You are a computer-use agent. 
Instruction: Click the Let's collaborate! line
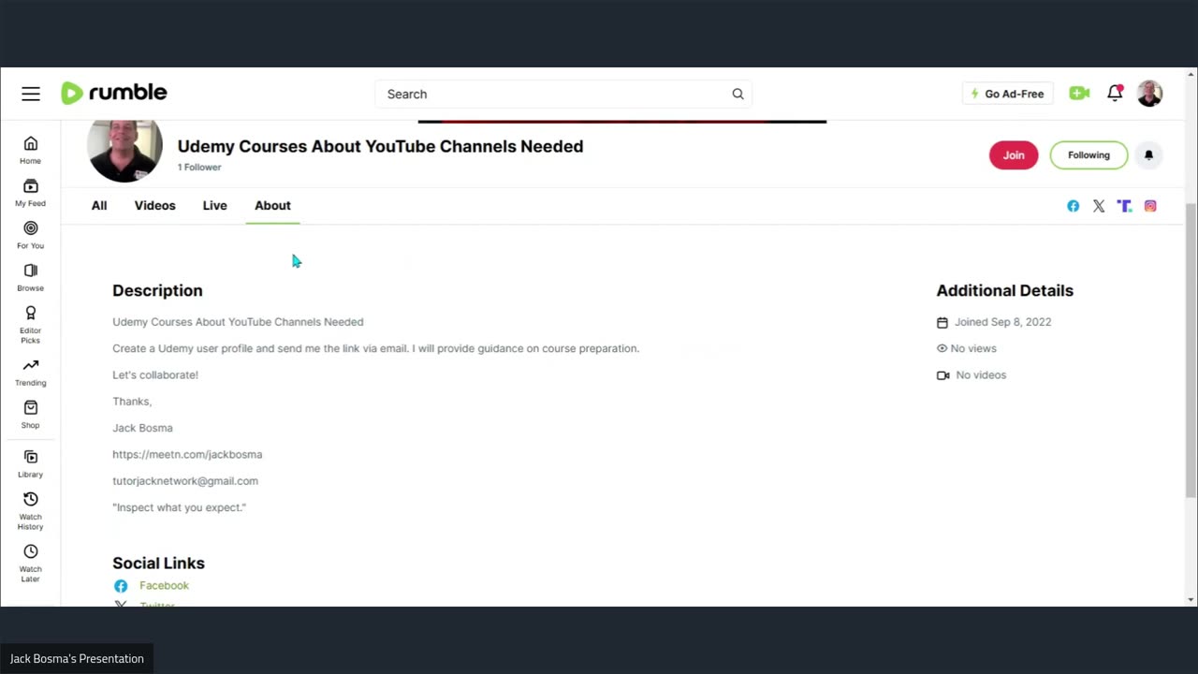[x=155, y=375]
